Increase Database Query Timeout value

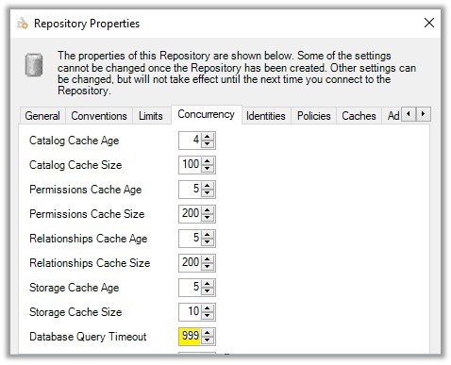[x=207, y=333]
